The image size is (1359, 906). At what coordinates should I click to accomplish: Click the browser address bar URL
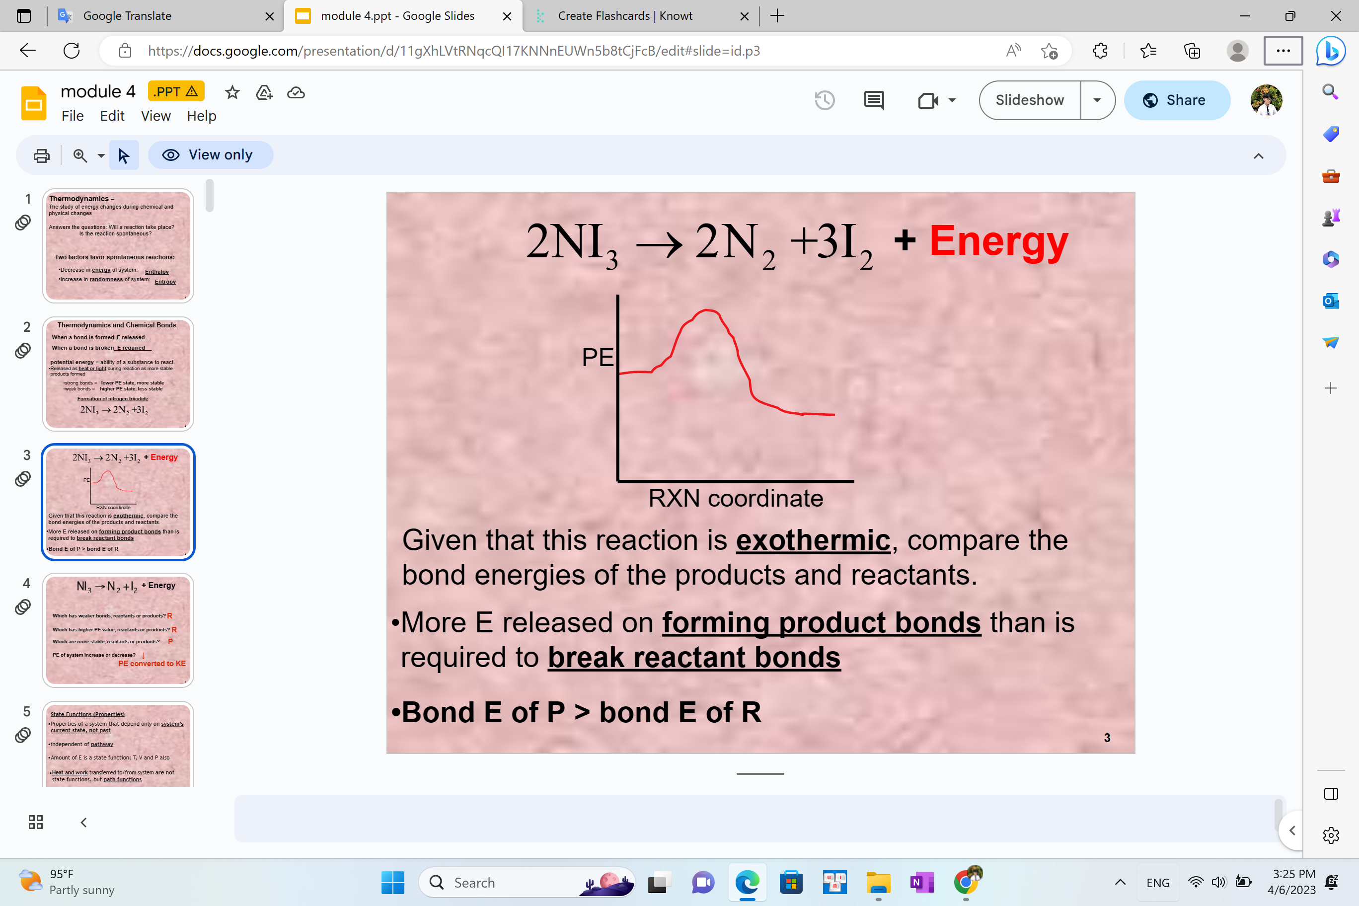[453, 51]
